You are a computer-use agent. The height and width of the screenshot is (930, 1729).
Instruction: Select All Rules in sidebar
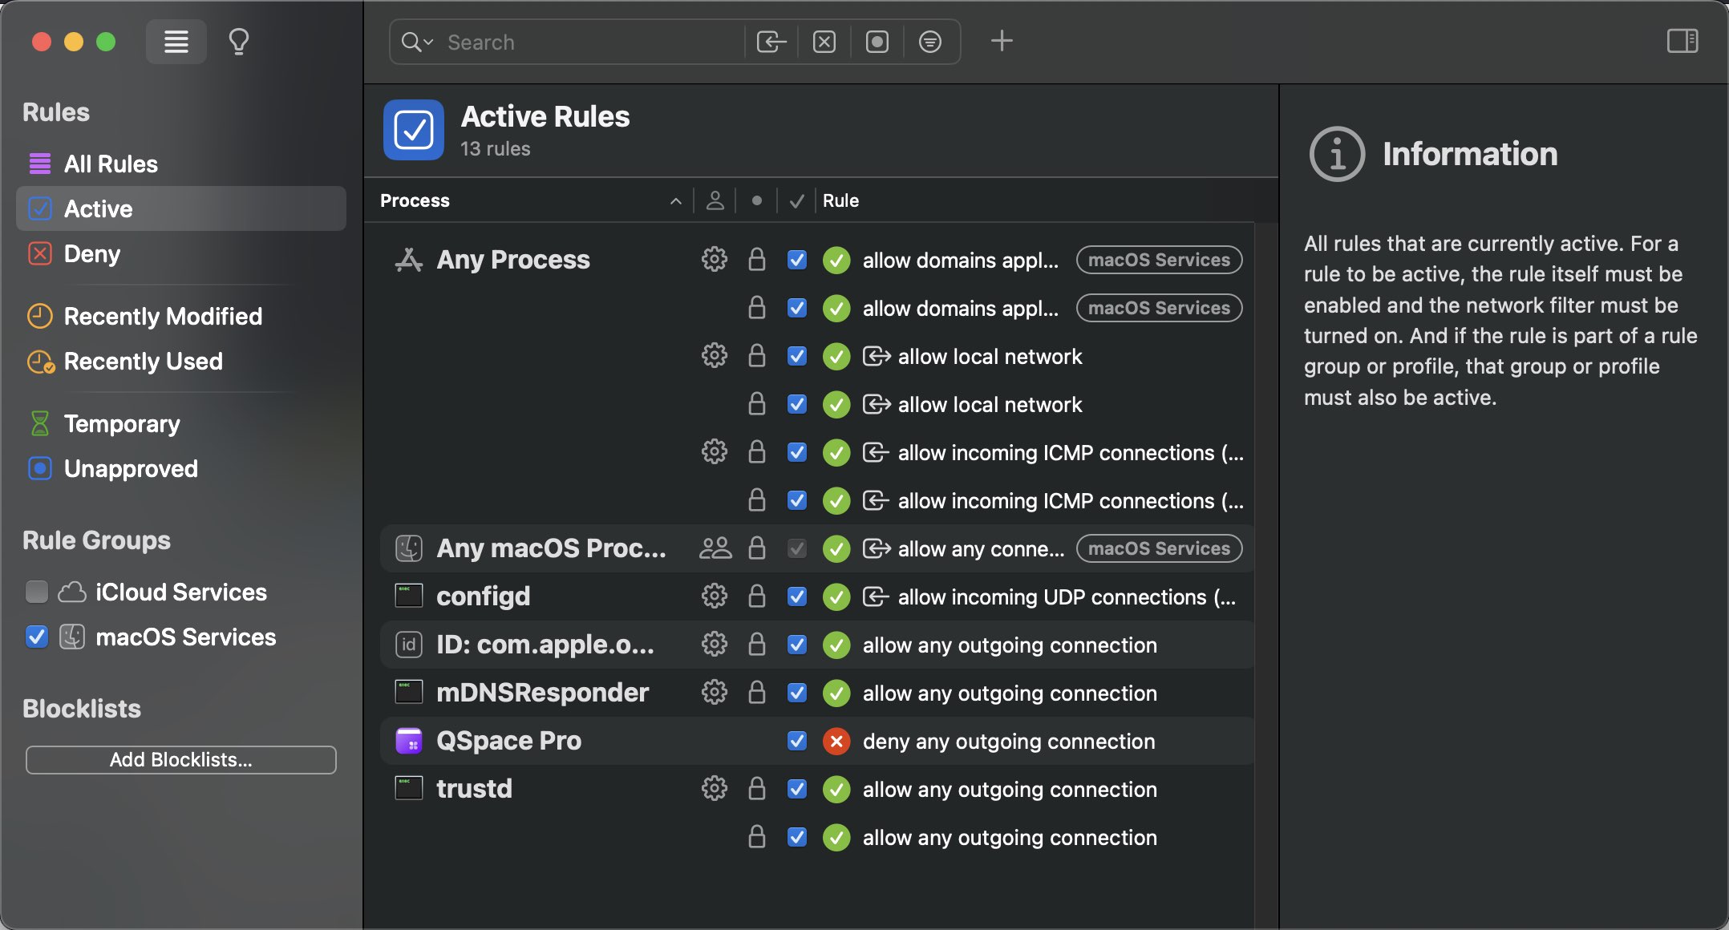(x=181, y=164)
